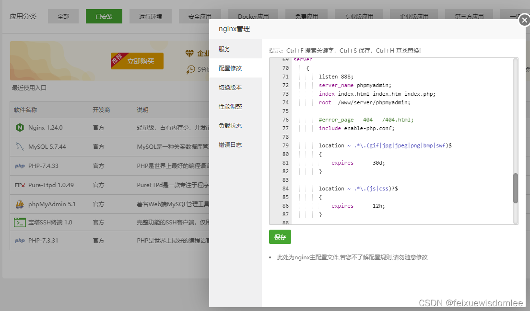
Task: Select the 已安装 category filter
Action: (104, 16)
